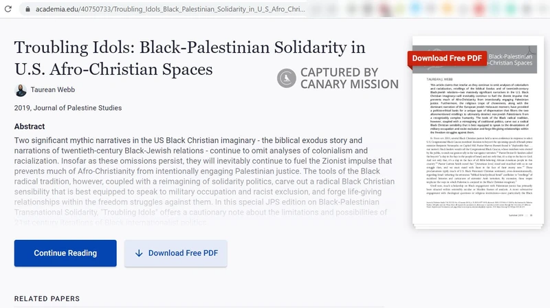Image resolution: width=550 pixels, height=308 pixels.
Task: Open Taurean Webb's profile avatar
Action: point(21,90)
